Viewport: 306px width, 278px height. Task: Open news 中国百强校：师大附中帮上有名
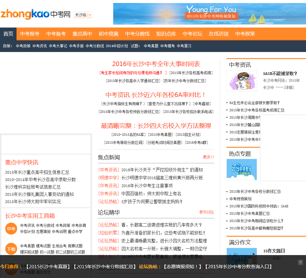pos(151,194)
